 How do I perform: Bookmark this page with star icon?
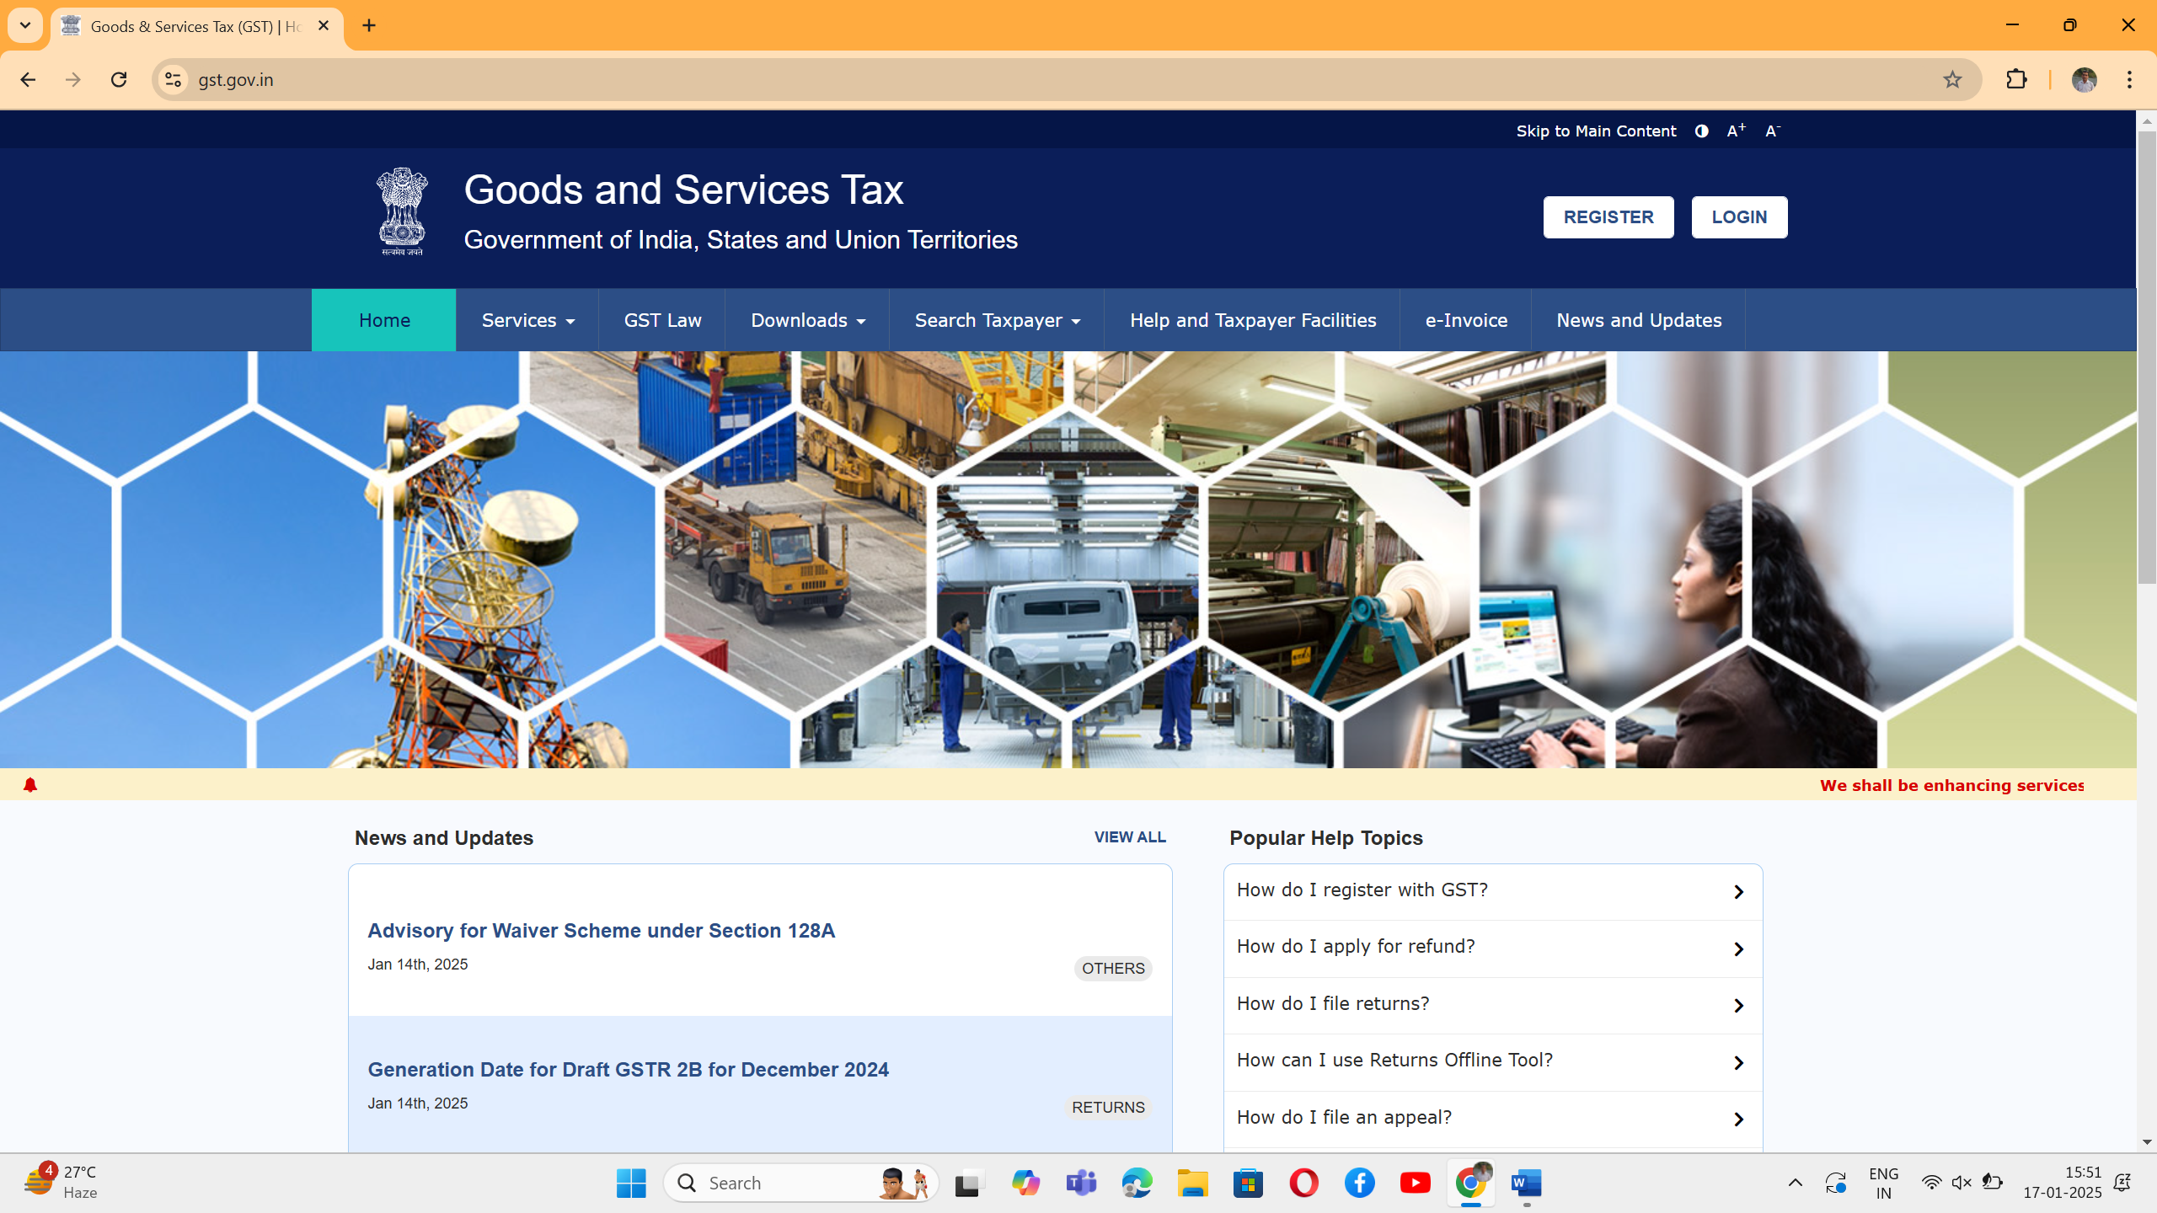point(1952,79)
